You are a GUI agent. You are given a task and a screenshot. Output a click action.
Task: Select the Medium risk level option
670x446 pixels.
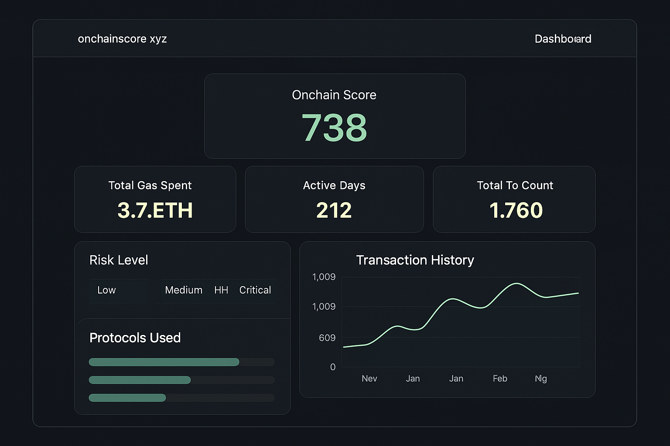(183, 290)
